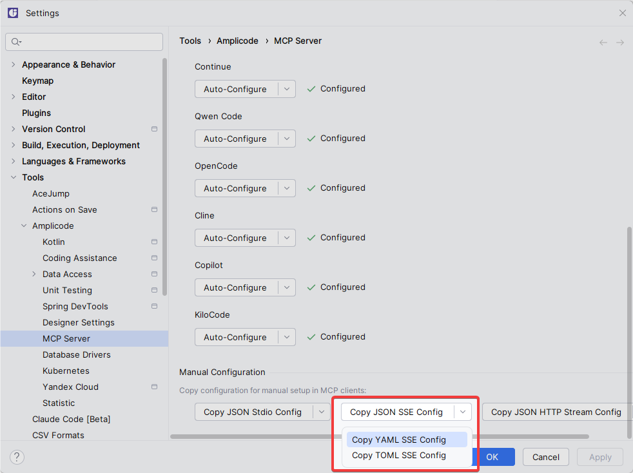
Task: Expand Languages & Frameworks section
Action: pos(14,162)
